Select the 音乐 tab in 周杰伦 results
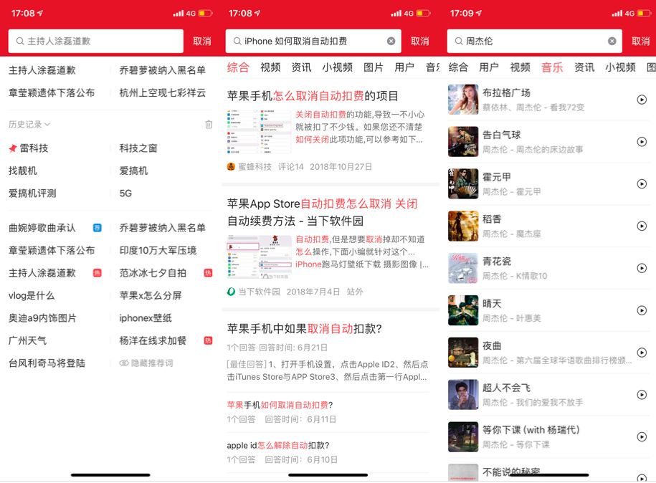The height and width of the screenshot is (483, 656). [x=552, y=67]
